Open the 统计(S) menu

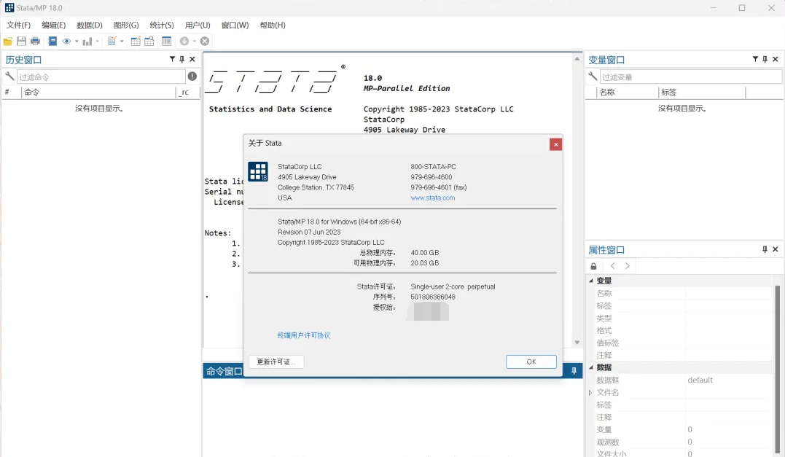162,25
